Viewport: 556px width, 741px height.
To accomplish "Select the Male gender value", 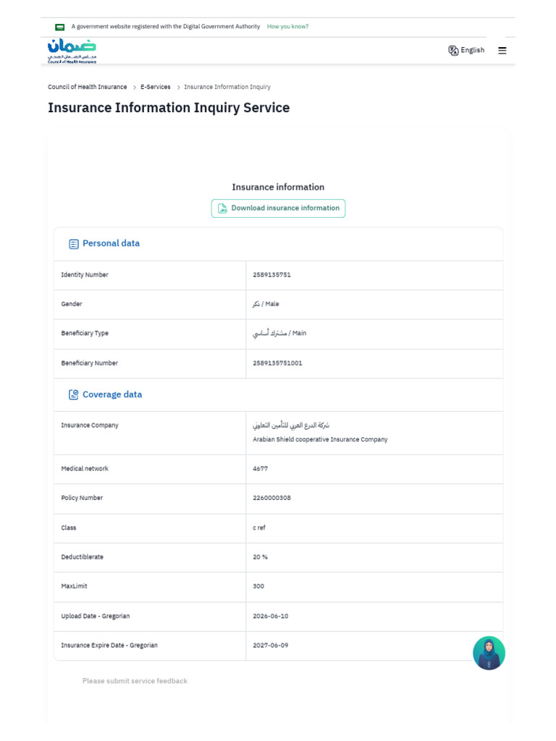I will 266,305.
